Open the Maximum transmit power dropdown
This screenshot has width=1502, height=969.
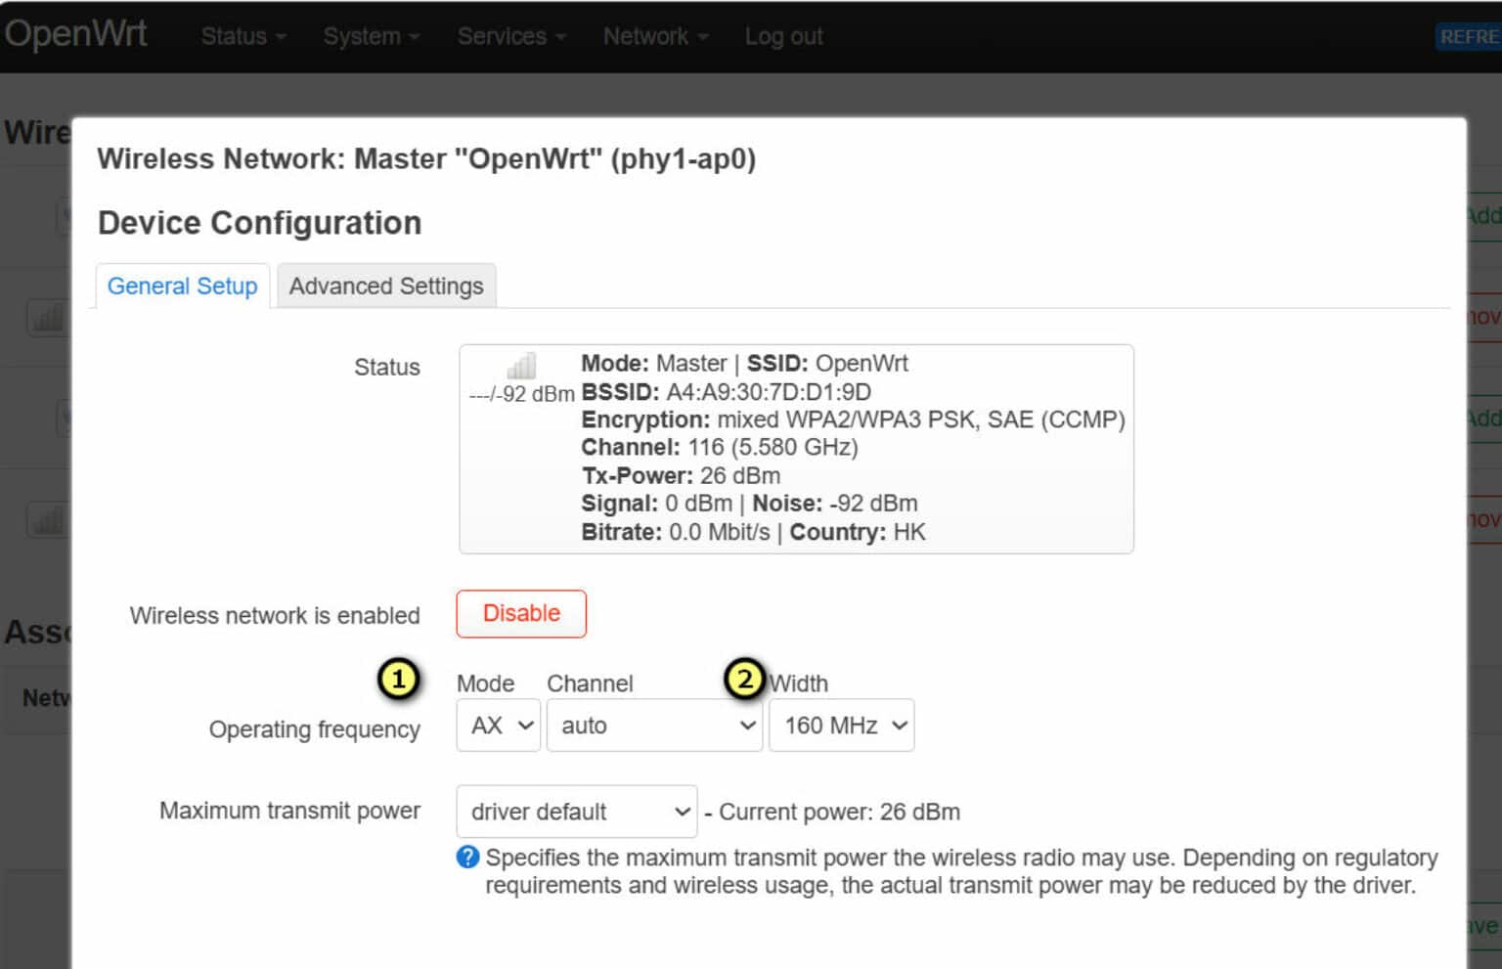(576, 812)
